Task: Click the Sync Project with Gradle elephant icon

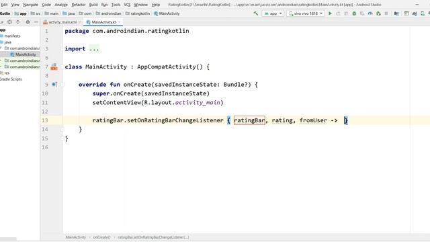Action: (415, 13)
